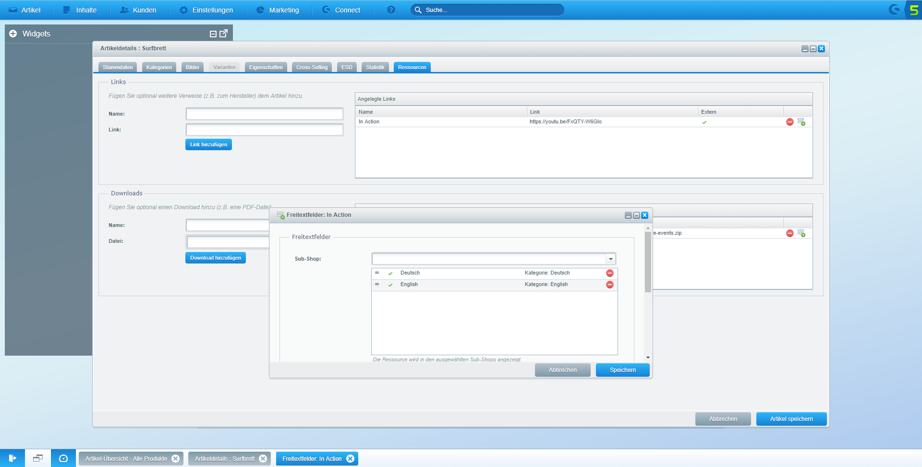Open the Marketing top menu

[278, 10]
